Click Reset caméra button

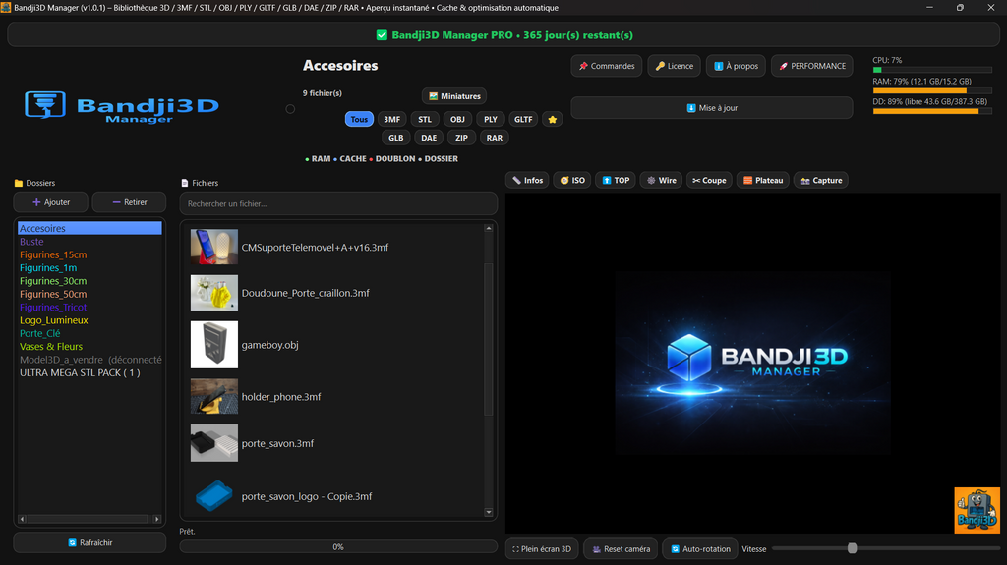click(x=621, y=549)
